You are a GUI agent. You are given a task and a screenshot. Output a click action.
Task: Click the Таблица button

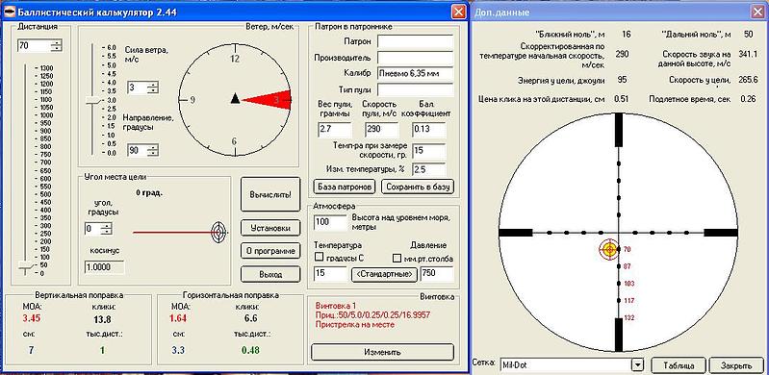[x=679, y=365]
